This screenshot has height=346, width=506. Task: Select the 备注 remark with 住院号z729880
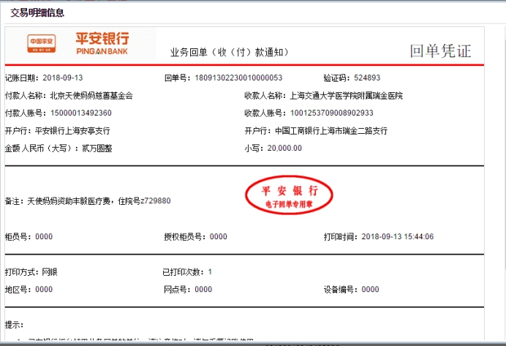88,201
